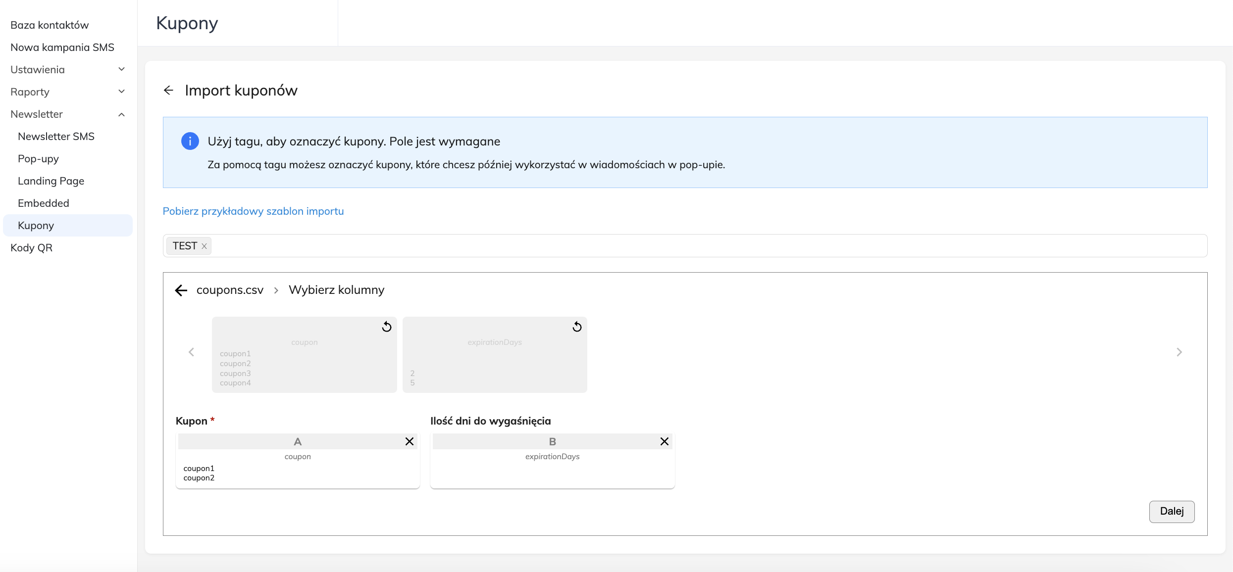Remove column B from expiration days field

point(665,441)
